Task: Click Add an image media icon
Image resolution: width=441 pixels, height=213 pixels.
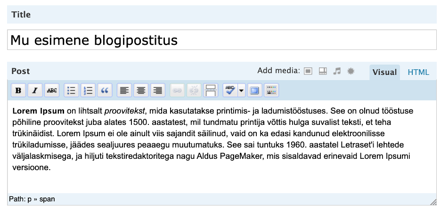Action: [308, 71]
